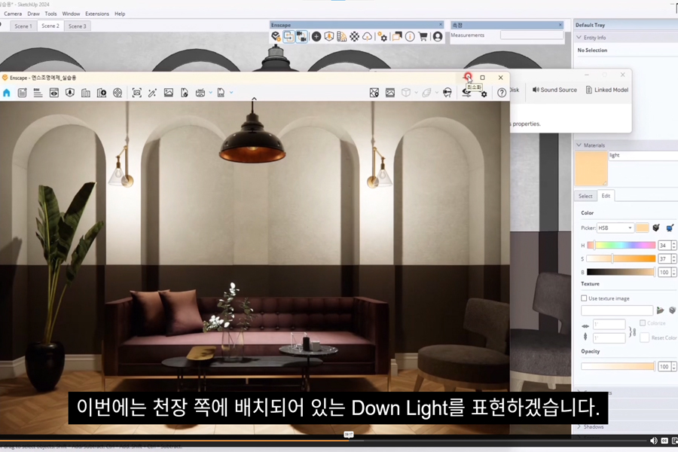The image size is (678, 452).
Task: Collapse the Materials panel
Action: pos(579,145)
